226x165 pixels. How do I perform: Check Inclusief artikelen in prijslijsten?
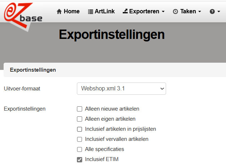(79, 129)
